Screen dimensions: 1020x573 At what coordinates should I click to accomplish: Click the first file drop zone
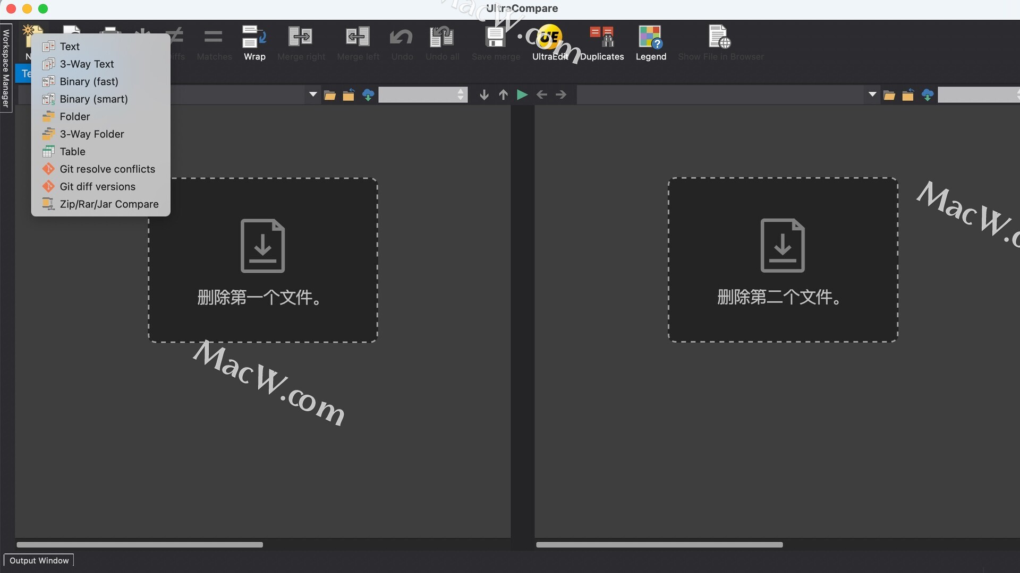263,260
